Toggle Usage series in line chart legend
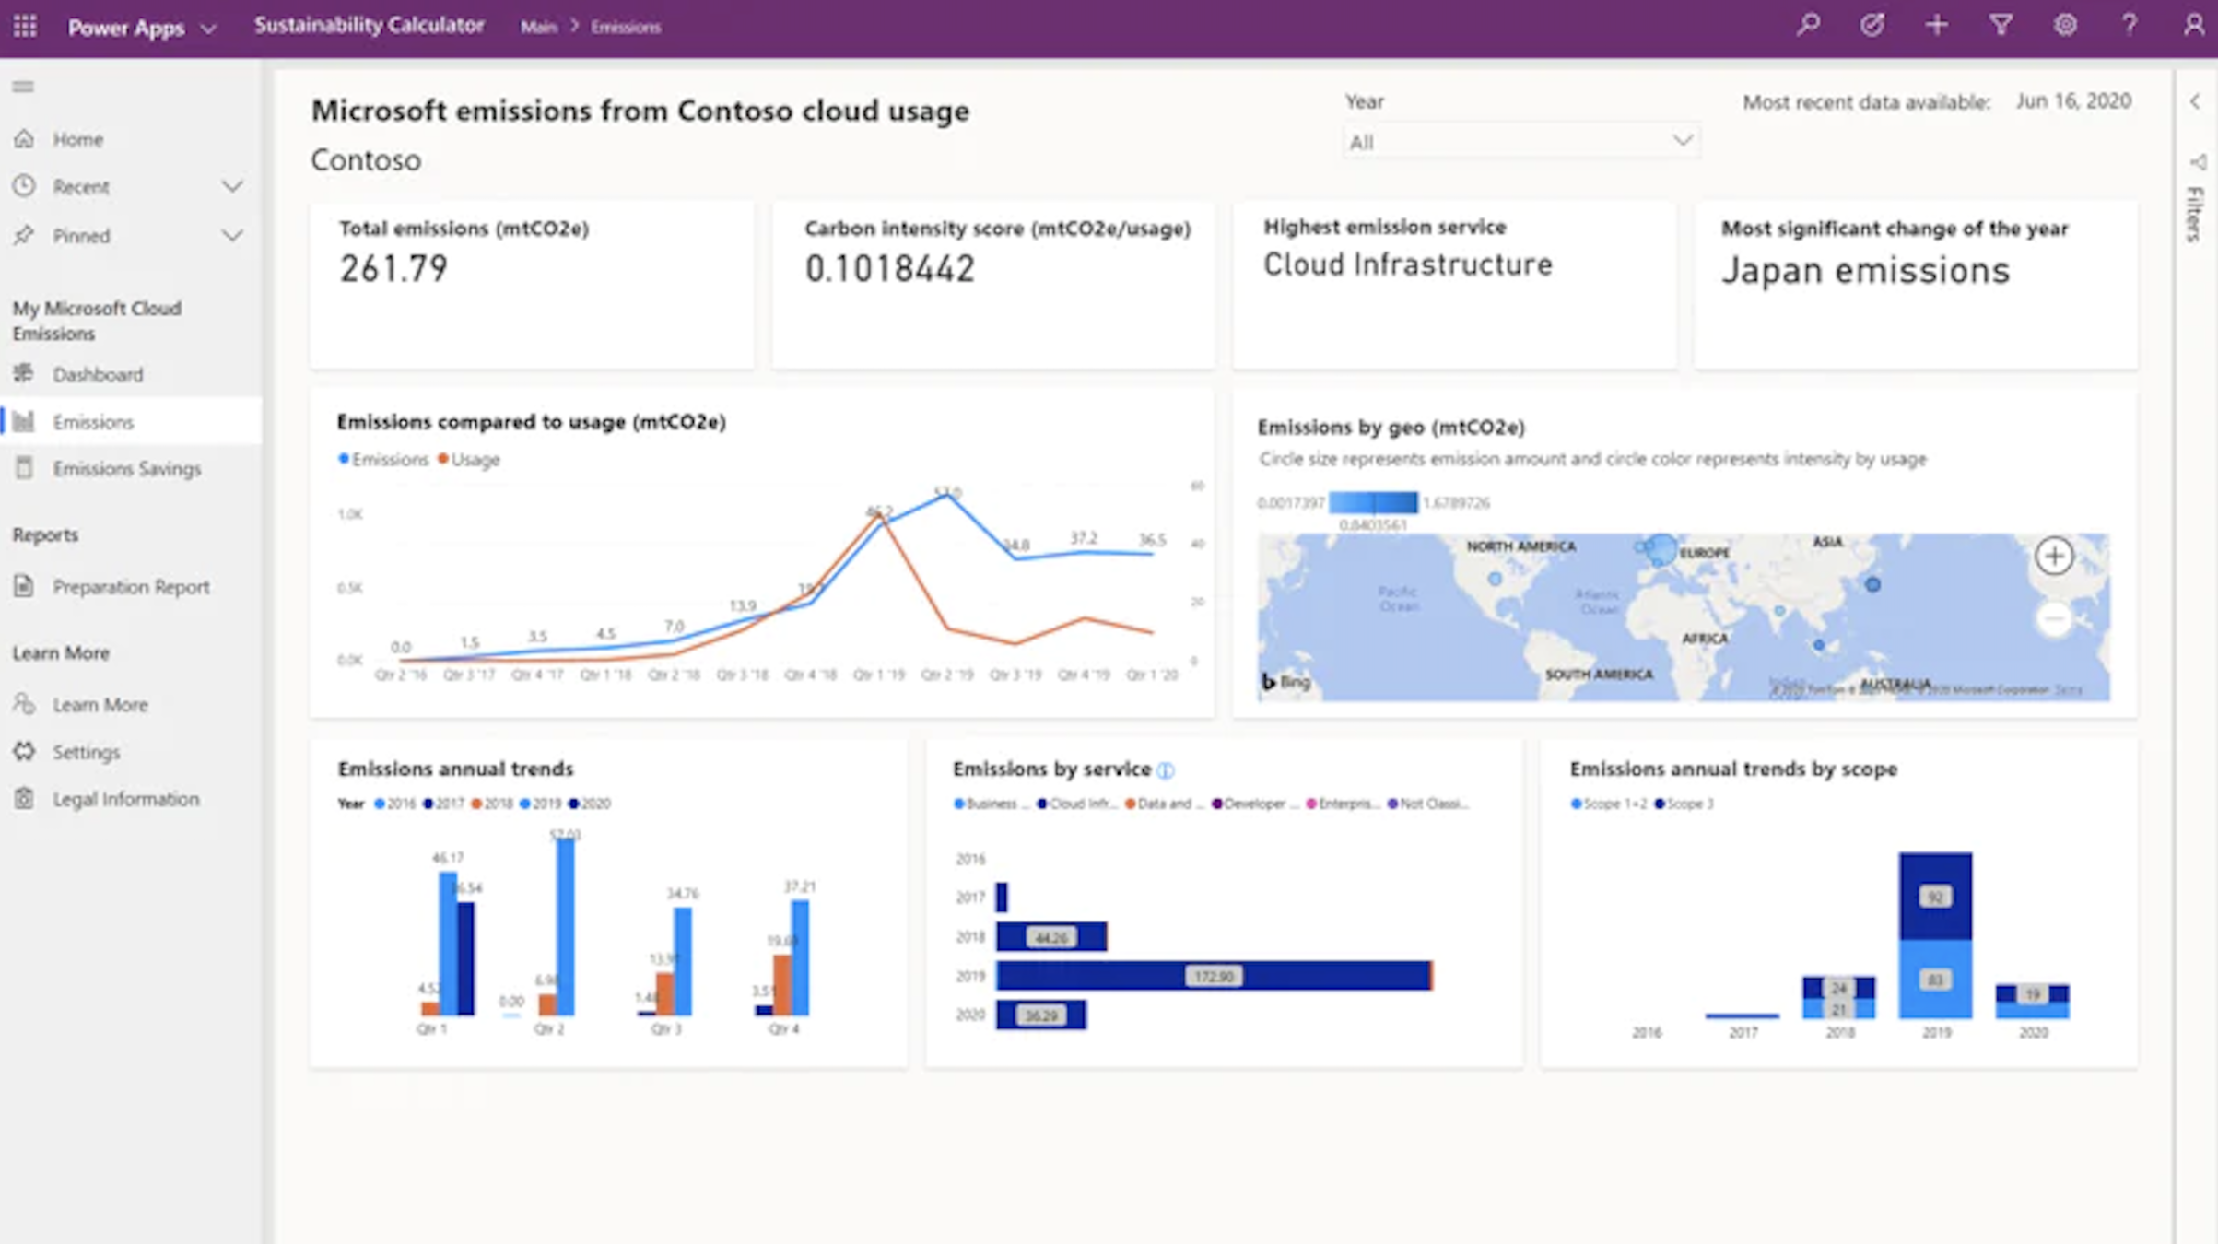The width and height of the screenshot is (2218, 1244). [470, 459]
